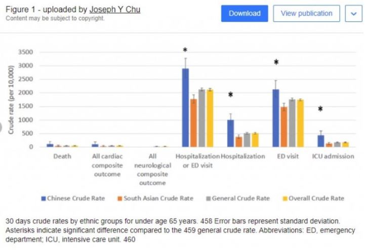Click the General Crude Rate gray legend swatch

[208, 198]
